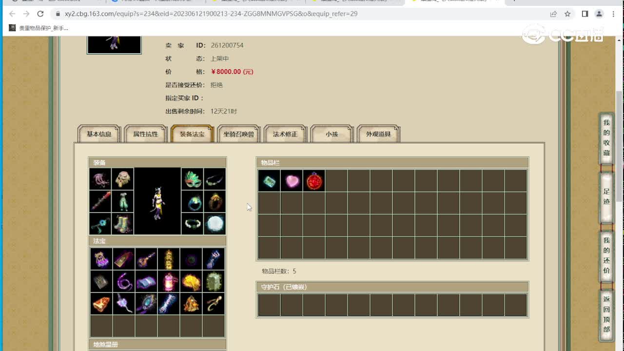Click the avatar thumbnail above the tabs
This screenshot has width=624, height=351.
point(114,44)
